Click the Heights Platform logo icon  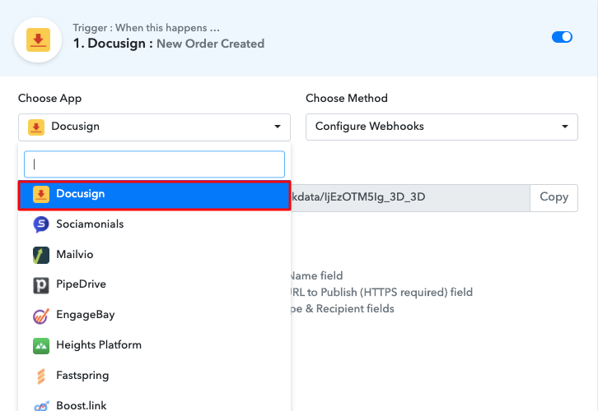(x=41, y=346)
